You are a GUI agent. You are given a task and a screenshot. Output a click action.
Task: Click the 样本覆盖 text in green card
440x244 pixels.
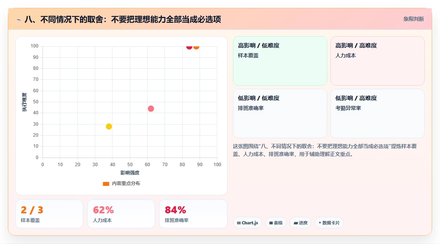click(248, 55)
